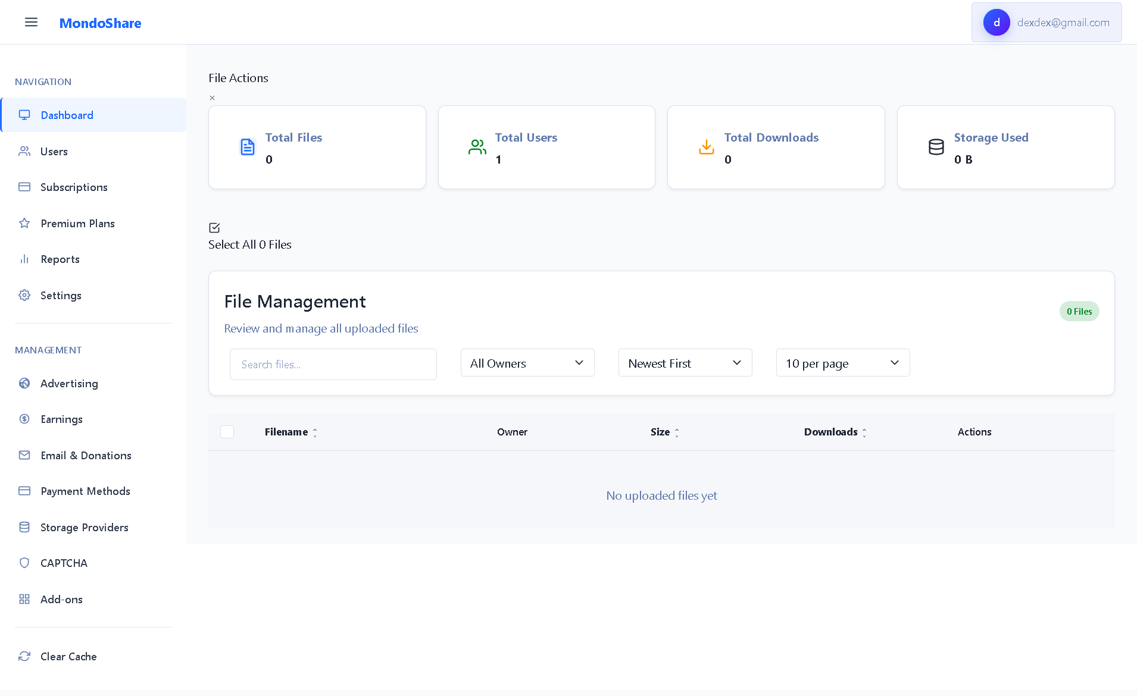Viewport: 1137px width, 696px height.
Task: Open CAPTCHA settings
Action: pyautogui.click(x=93, y=563)
